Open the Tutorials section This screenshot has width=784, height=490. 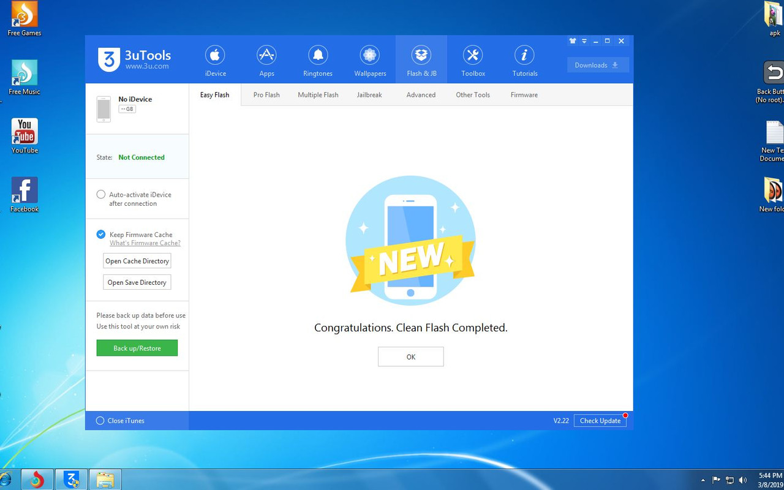click(524, 59)
